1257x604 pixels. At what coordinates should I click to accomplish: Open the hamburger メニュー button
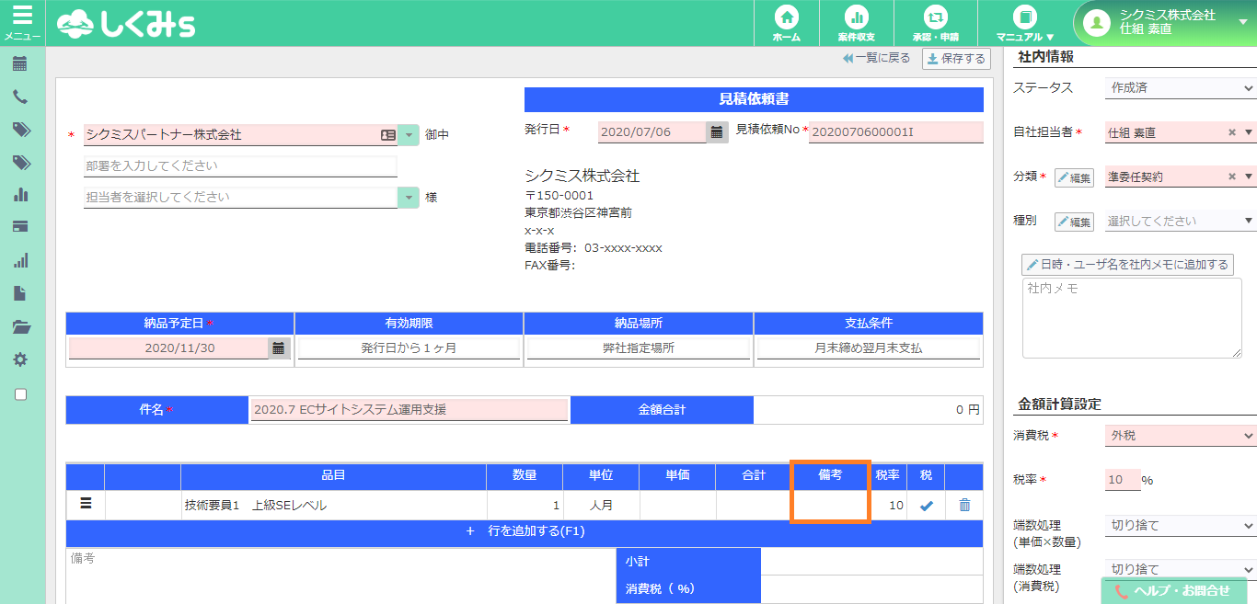coord(22,22)
